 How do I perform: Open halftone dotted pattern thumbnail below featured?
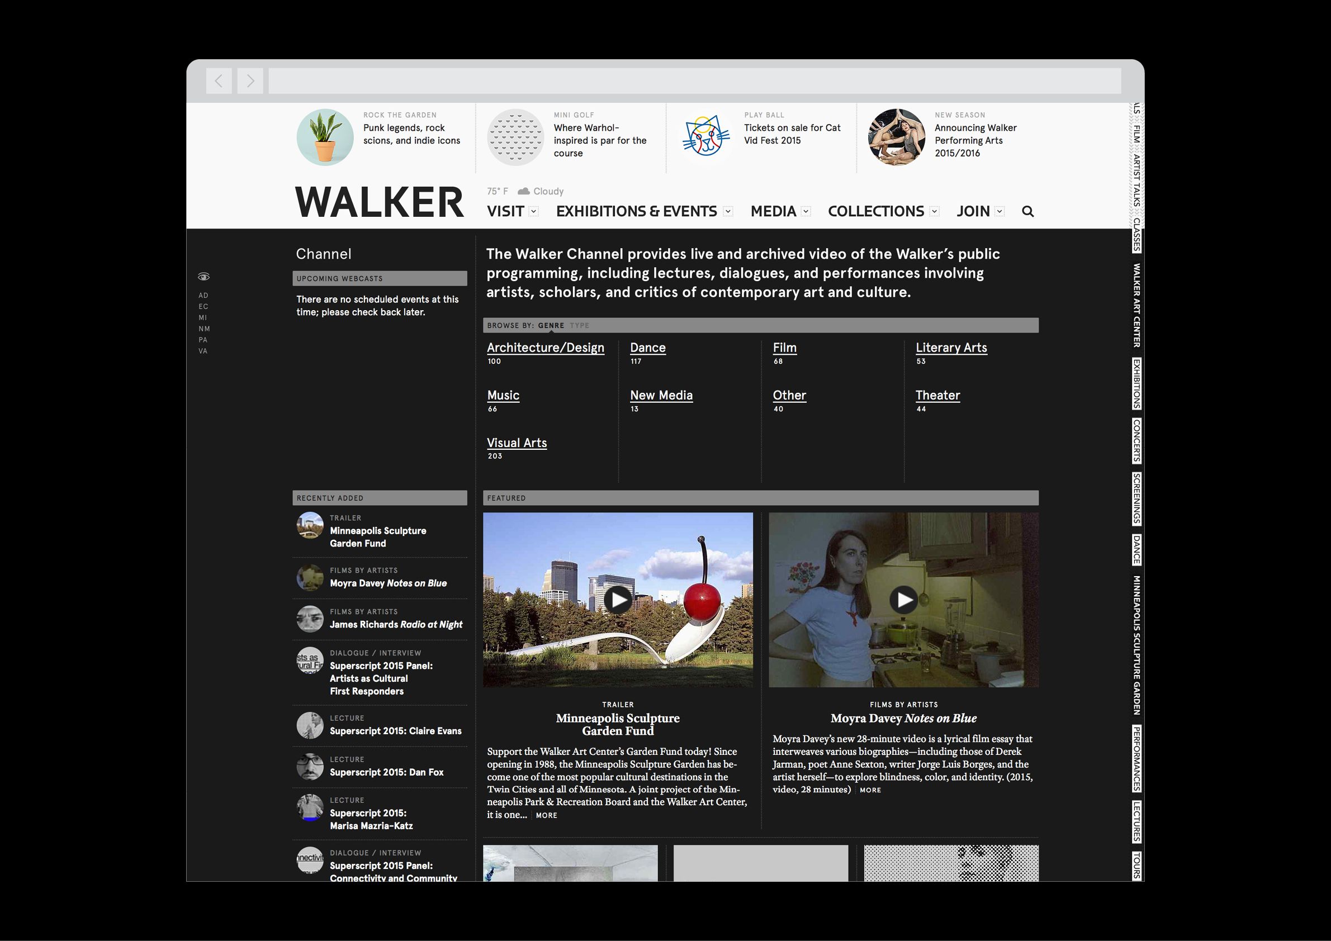tap(951, 863)
